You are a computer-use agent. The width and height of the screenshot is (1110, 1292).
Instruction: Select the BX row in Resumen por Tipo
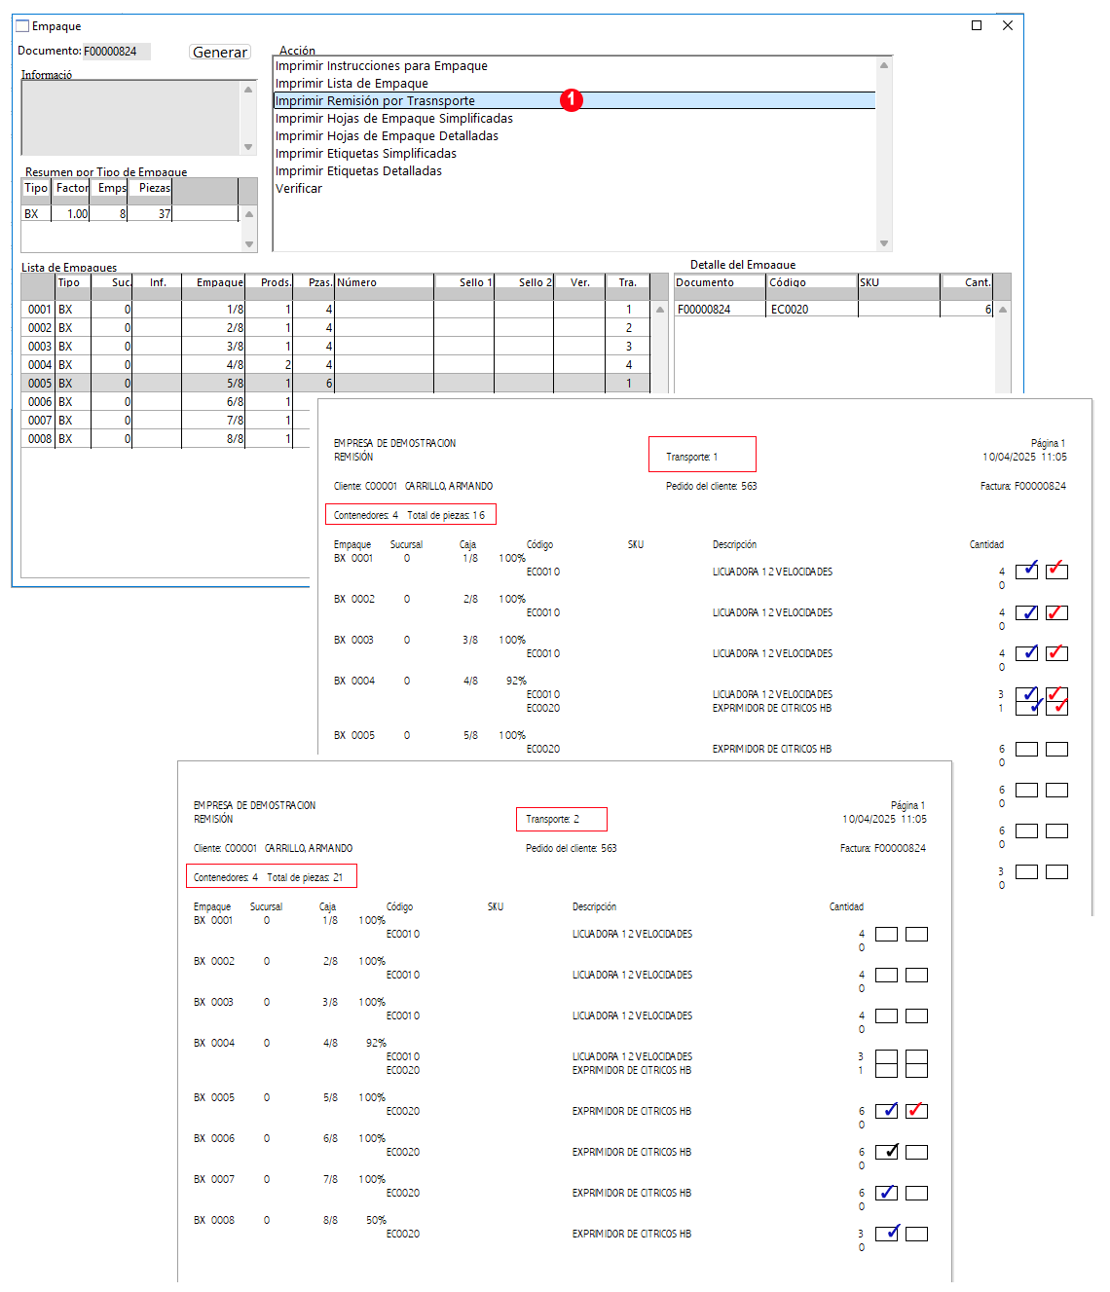pos(130,214)
